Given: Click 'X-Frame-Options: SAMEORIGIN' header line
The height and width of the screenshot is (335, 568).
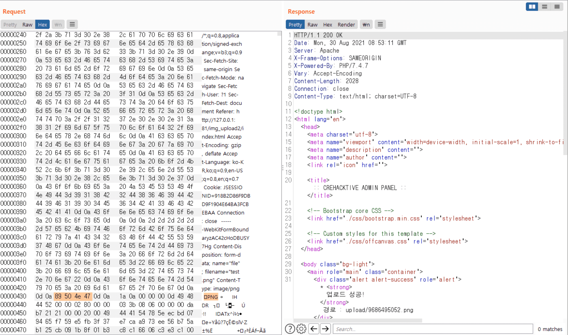Looking at the screenshot, I should point(337,58).
